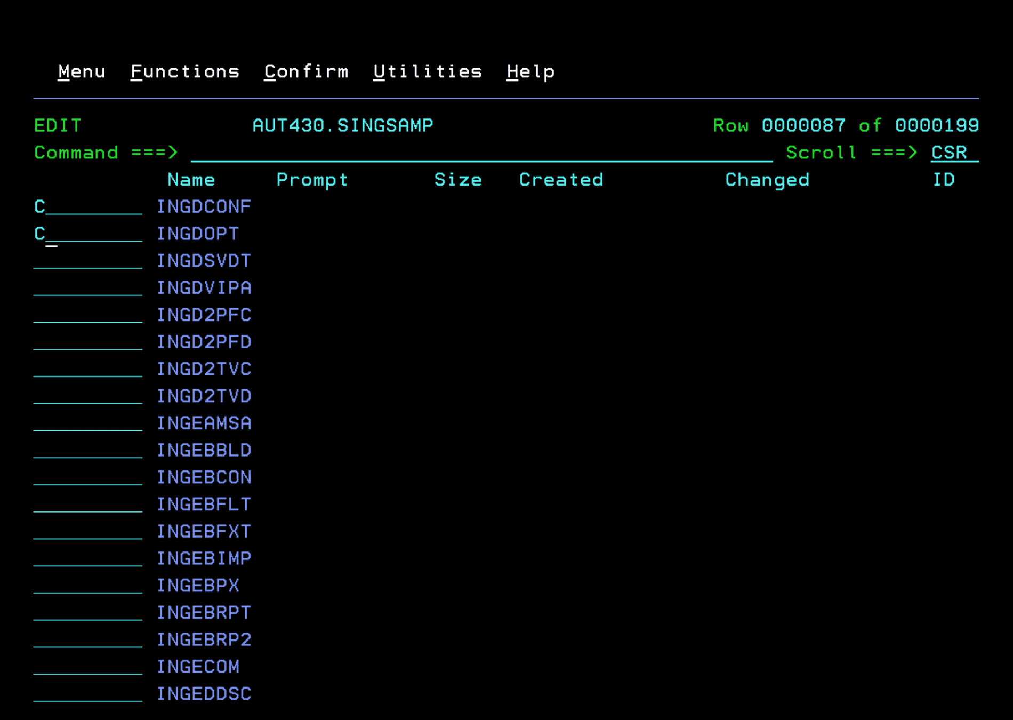Screen dimensions: 1013x720
Task: Select member name INGECOM
Action: (198, 667)
